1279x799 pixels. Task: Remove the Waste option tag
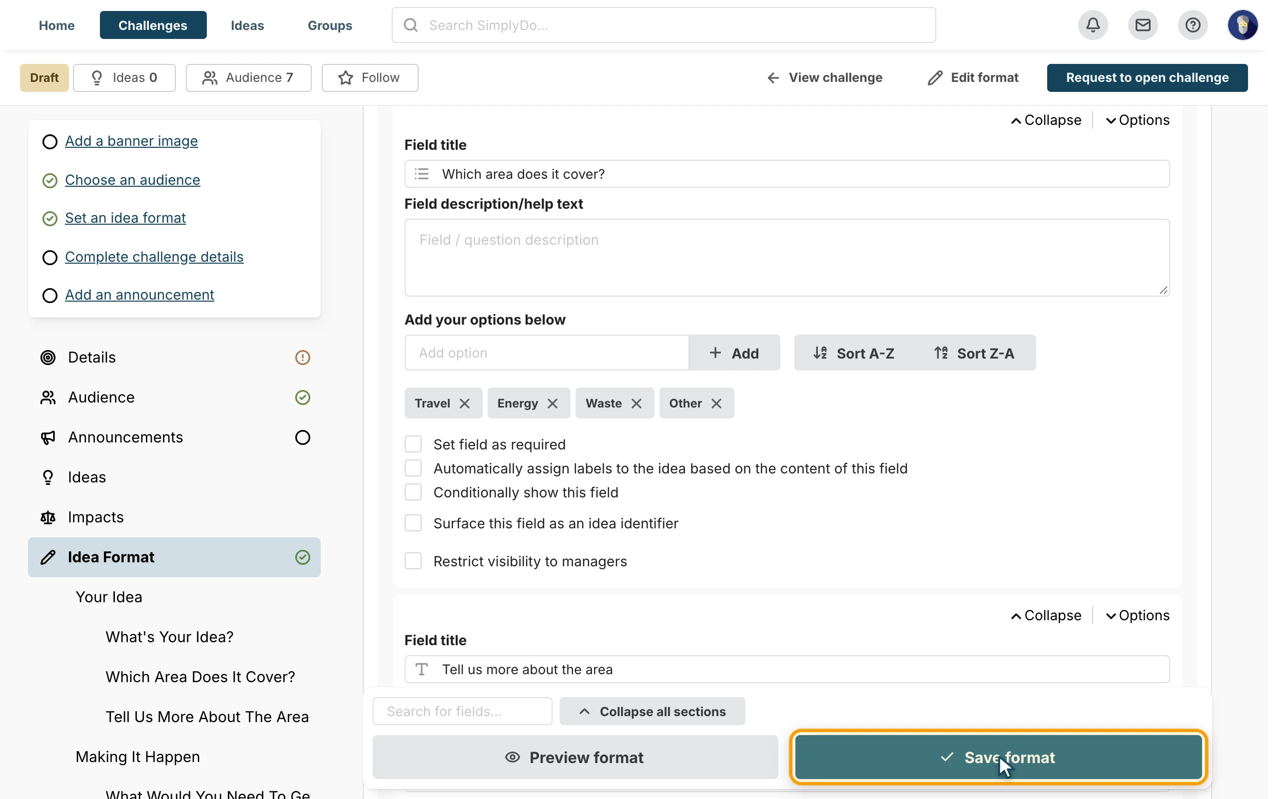click(637, 403)
